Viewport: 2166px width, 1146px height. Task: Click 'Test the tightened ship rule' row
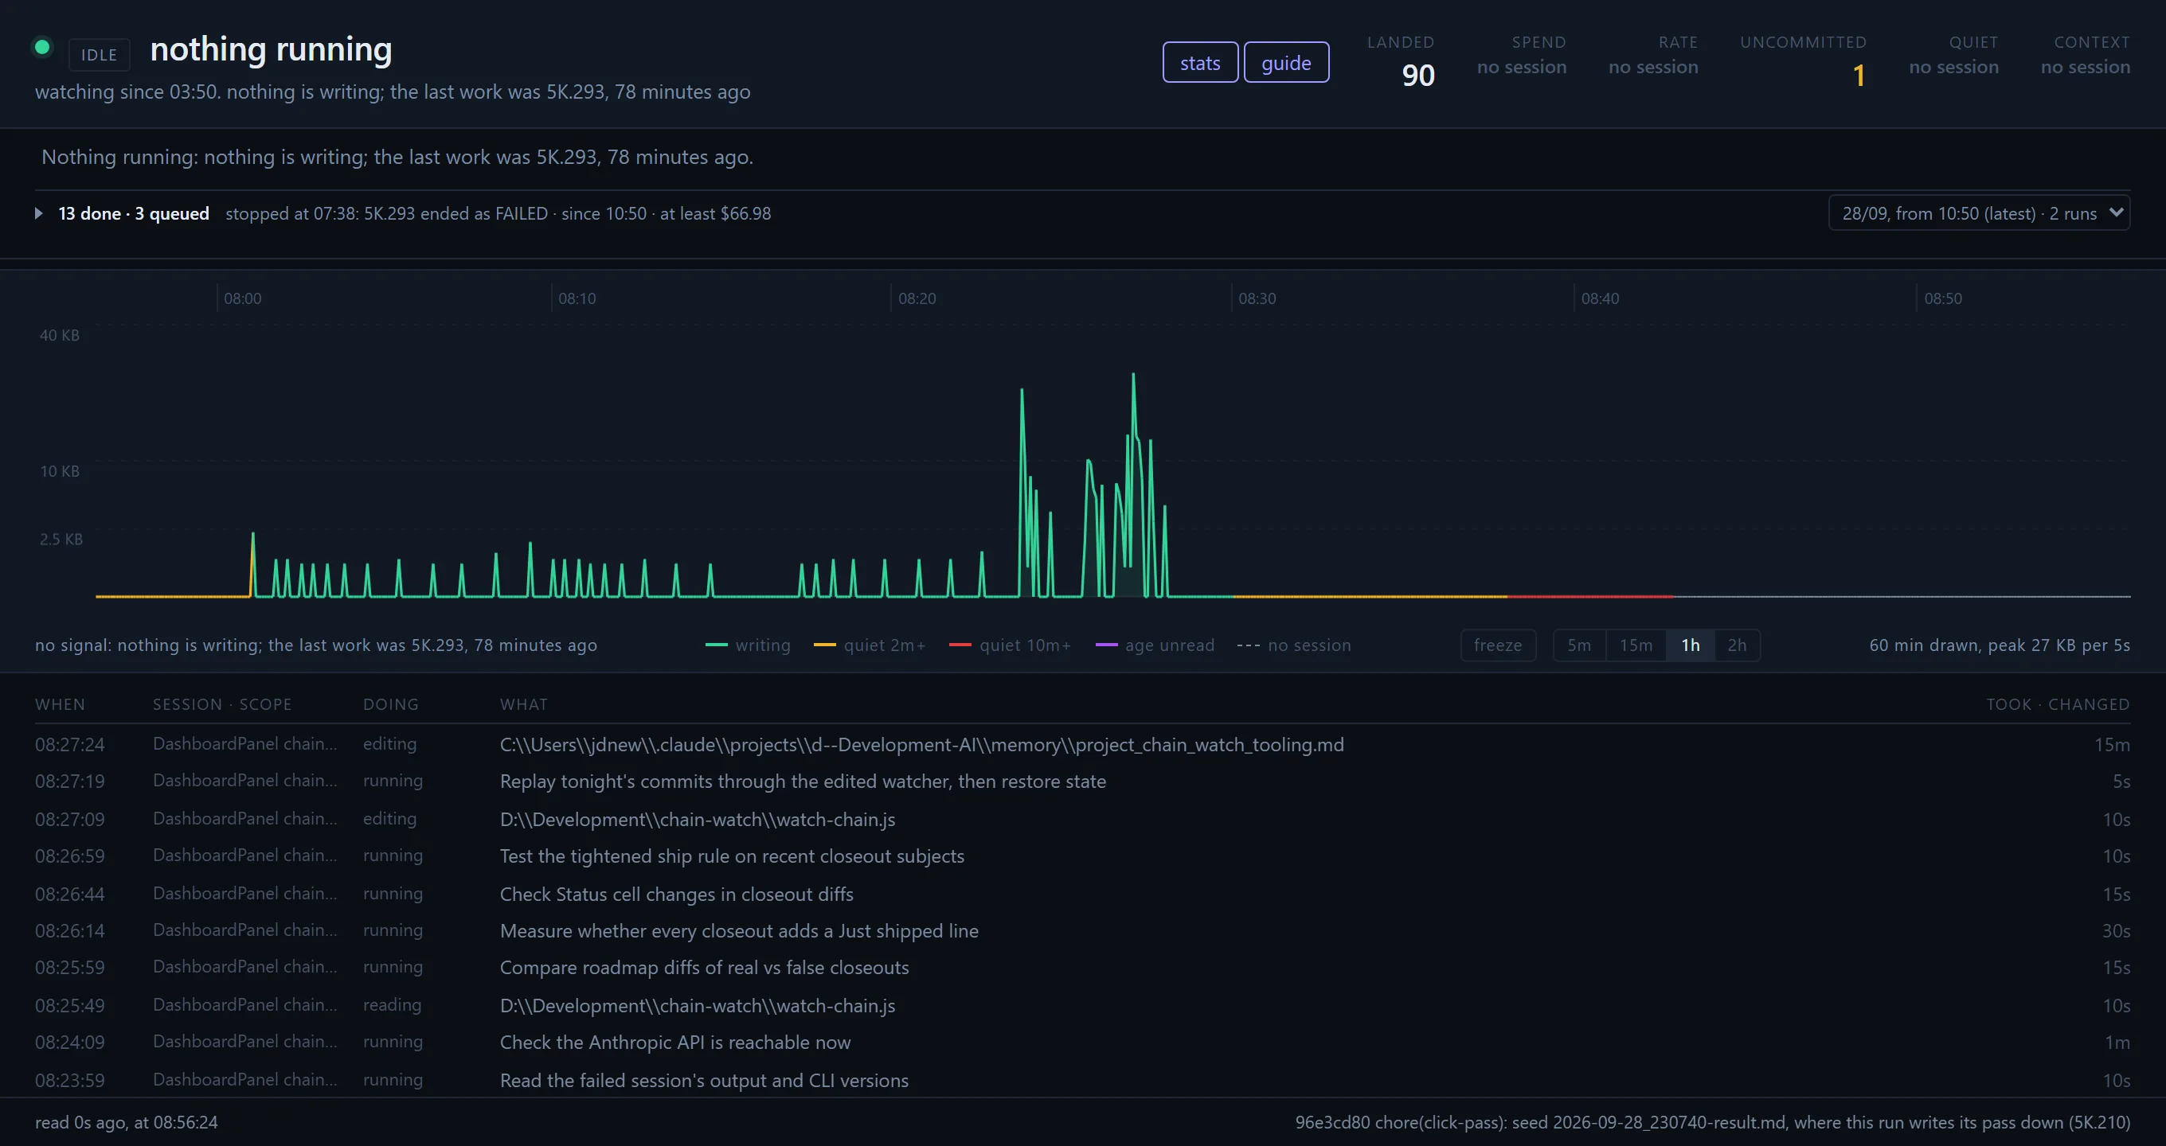pyautogui.click(x=1082, y=856)
